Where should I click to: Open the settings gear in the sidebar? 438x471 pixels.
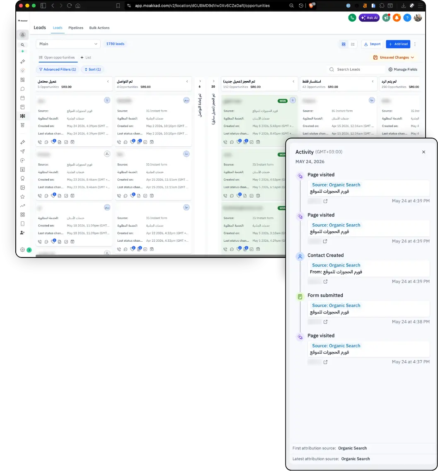click(x=22, y=250)
